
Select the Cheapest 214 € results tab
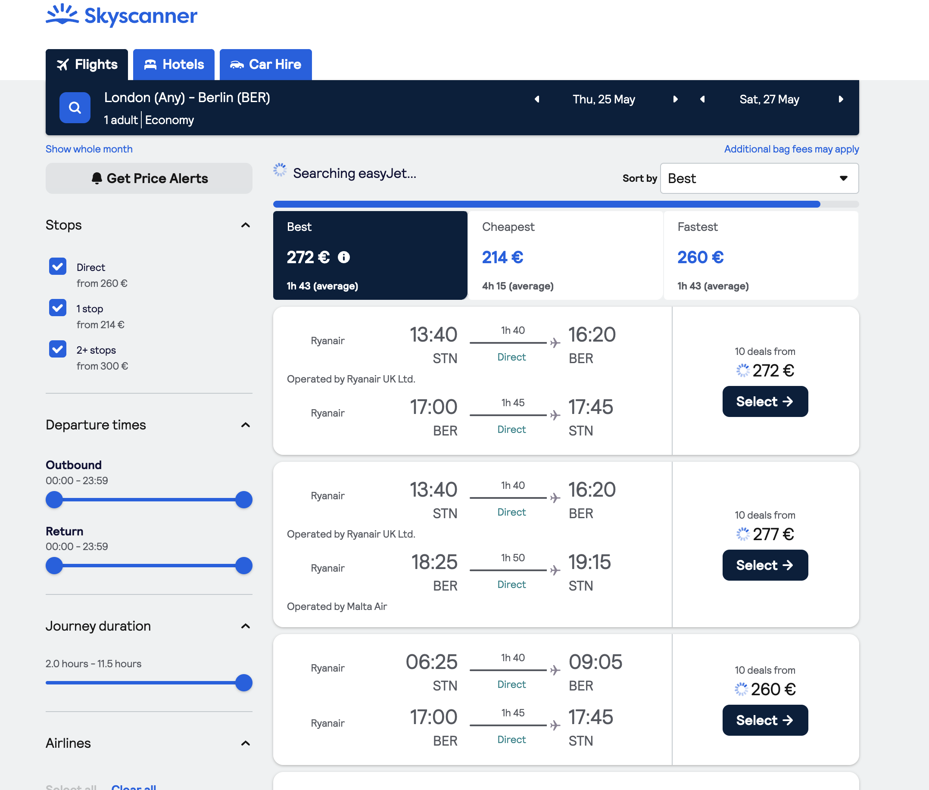(565, 255)
